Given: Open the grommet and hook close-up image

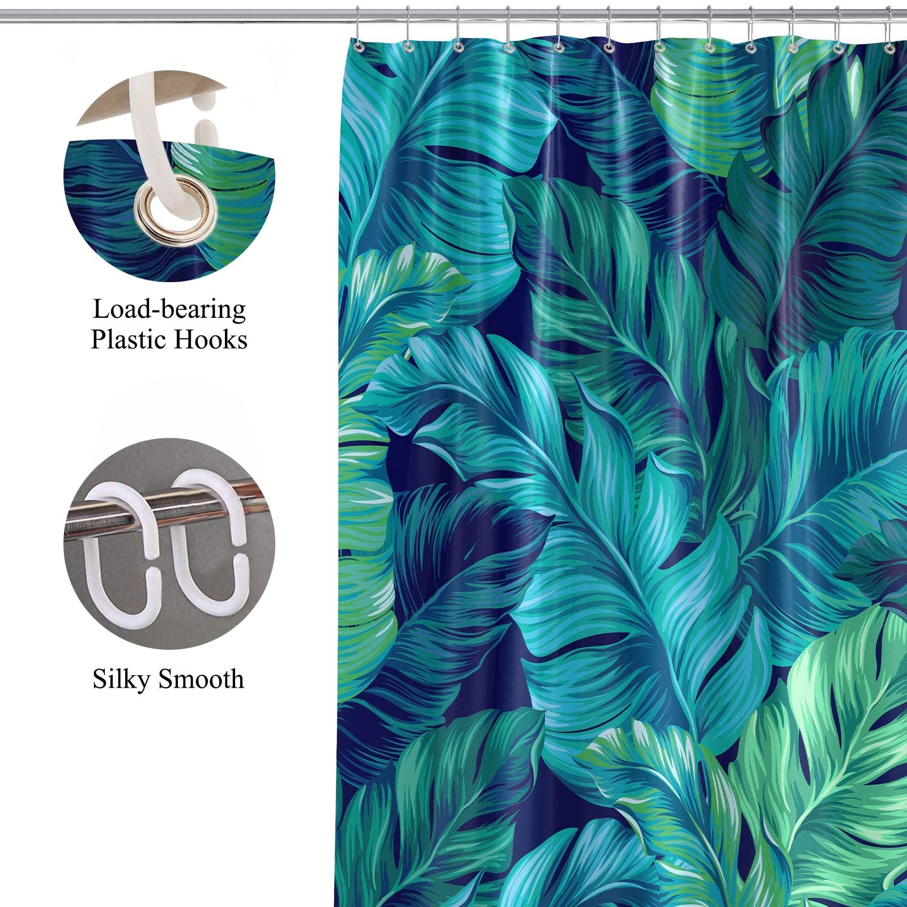Looking at the screenshot, I should pyautogui.click(x=169, y=176).
